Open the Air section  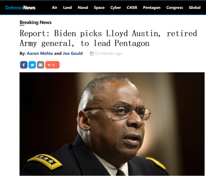[55, 7]
